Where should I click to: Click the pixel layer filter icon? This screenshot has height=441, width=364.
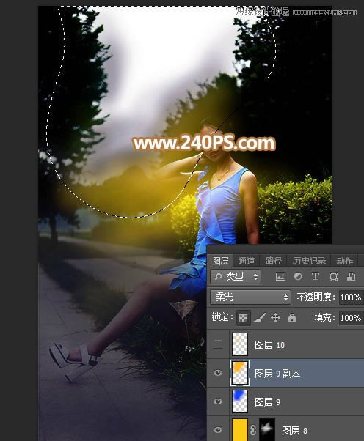tap(280, 276)
